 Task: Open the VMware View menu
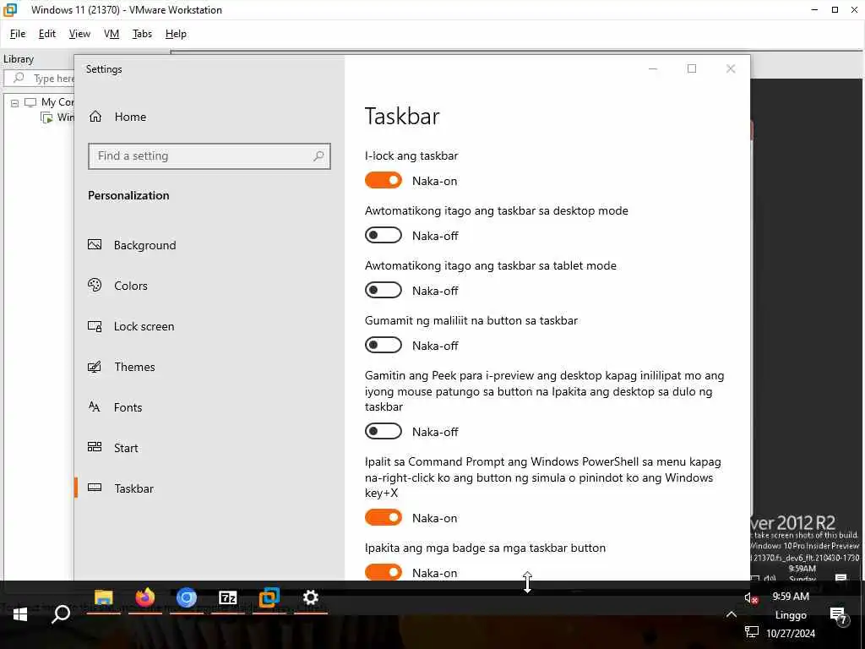[79, 34]
